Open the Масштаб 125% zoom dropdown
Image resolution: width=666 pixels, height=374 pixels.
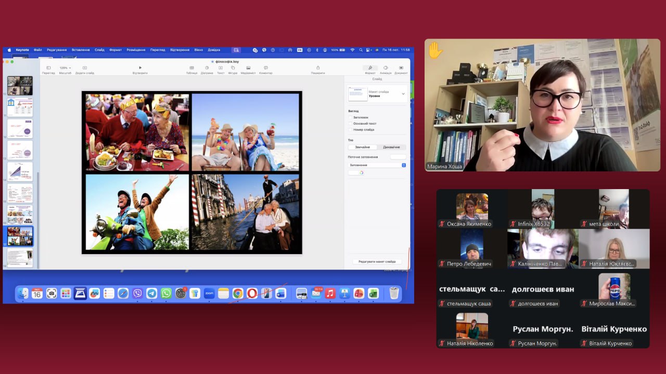click(x=65, y=68)
